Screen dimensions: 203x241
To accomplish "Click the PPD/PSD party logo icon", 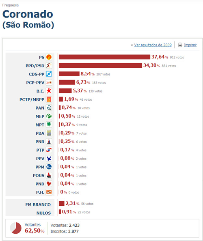I will click(49, 66).
